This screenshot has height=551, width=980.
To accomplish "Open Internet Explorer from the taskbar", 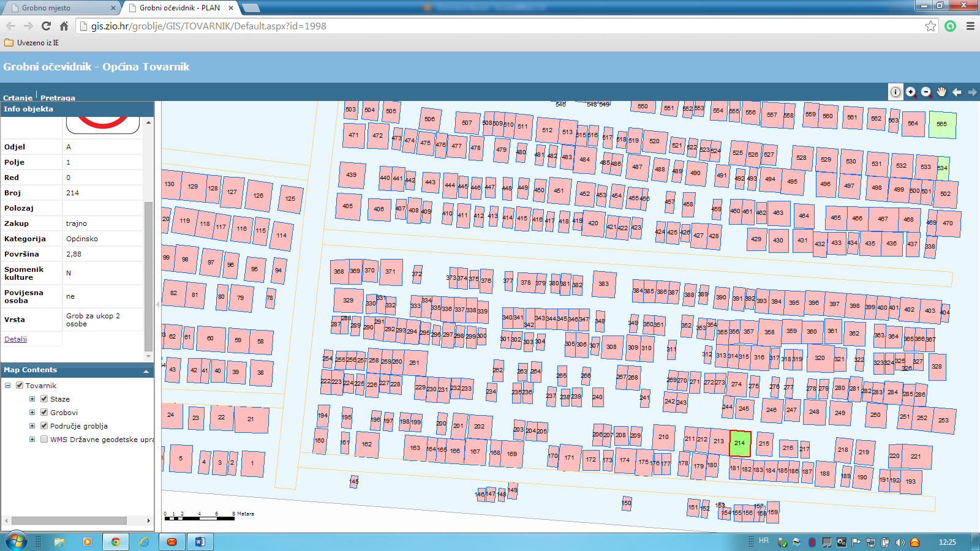I will [x=144, y=542].
